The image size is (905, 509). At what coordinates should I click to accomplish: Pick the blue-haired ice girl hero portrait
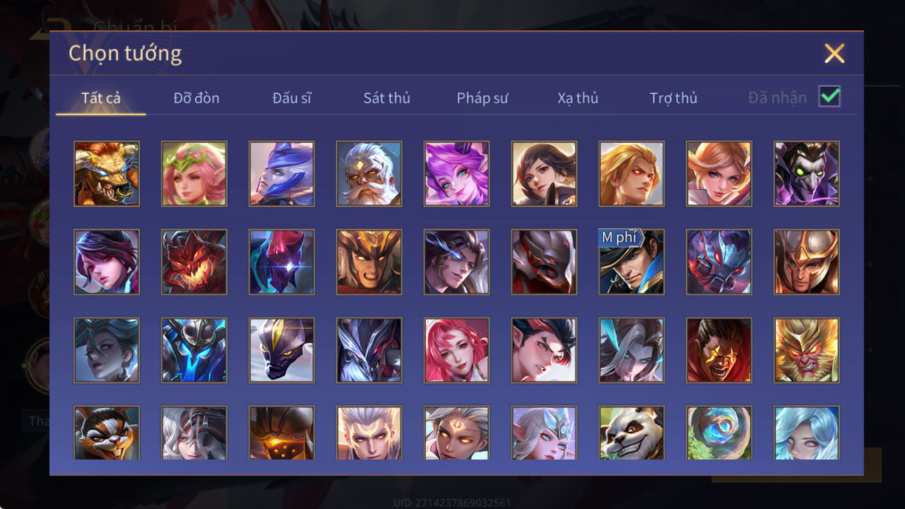point(807,433)
